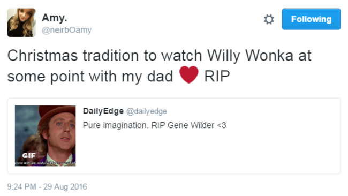The height and width of the screenshot is (196, 348).
Task: Visit the @neirbOamy handle profile
Action: (66, 30)
